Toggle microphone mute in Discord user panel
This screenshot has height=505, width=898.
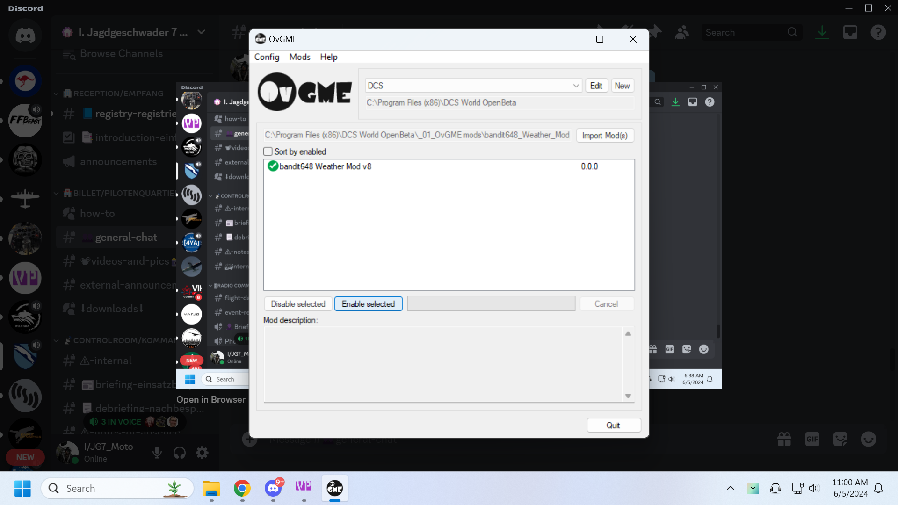157,453
